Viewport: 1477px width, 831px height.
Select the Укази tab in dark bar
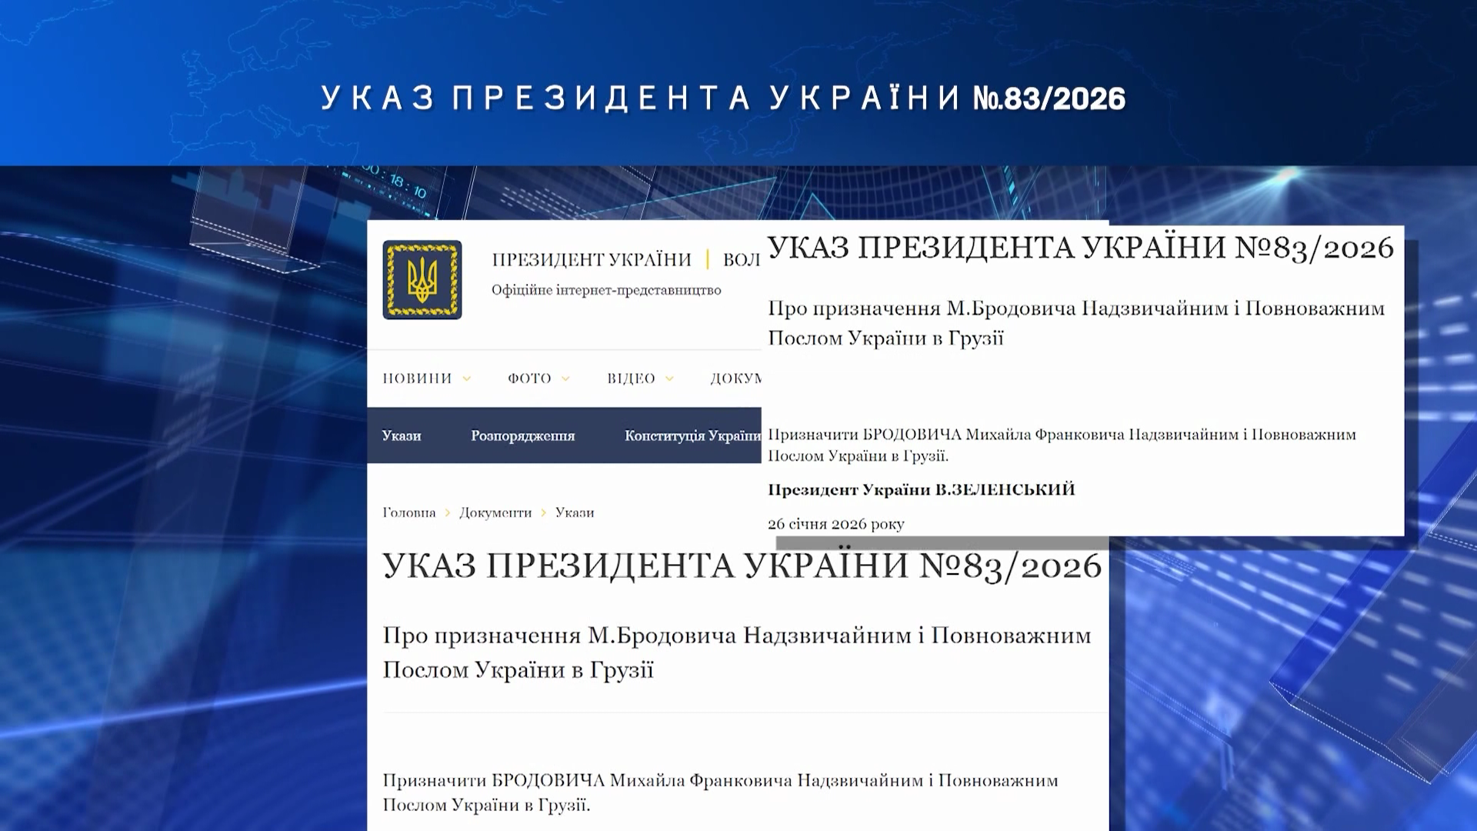(x=402, y=436)
